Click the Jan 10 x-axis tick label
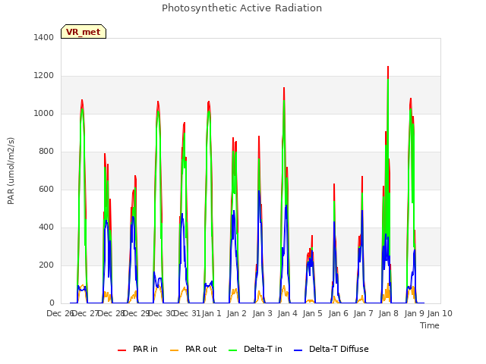 pyautogui.click(x=440, y=313)
